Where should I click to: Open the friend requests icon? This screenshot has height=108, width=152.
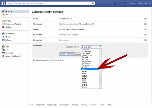click(x=115, y=3)
